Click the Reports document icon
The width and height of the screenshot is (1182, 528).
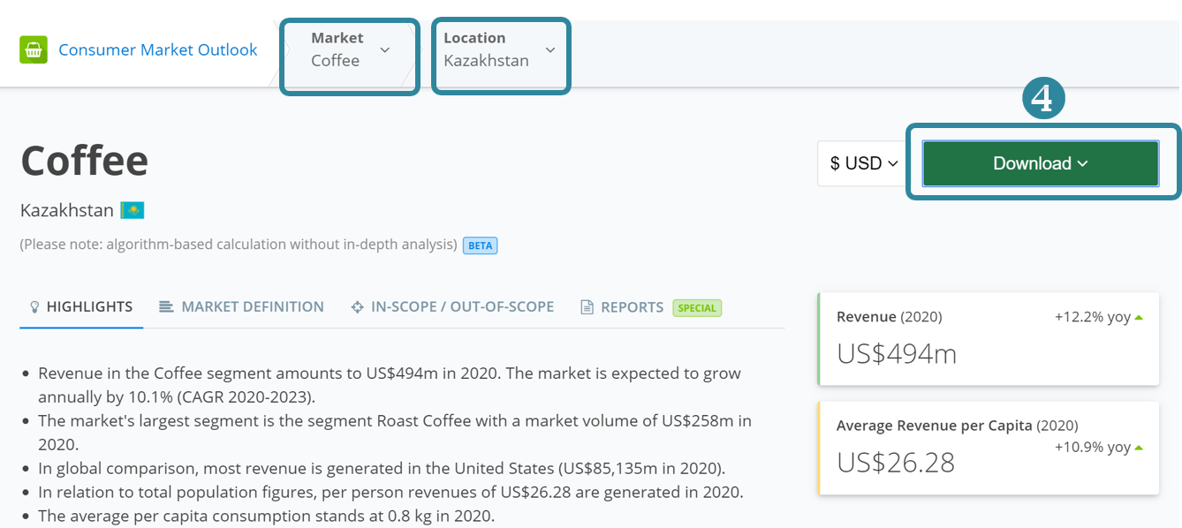point(587,307)
